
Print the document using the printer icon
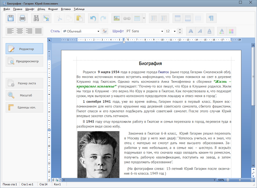[x=22, y=18]
